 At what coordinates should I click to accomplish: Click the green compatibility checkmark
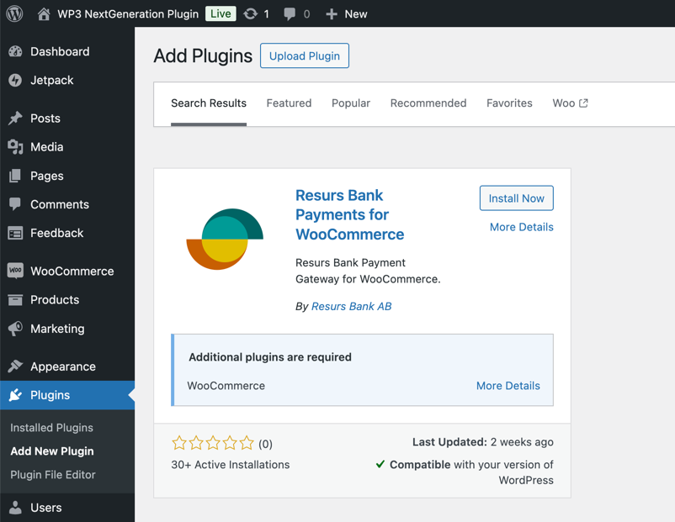380,464
